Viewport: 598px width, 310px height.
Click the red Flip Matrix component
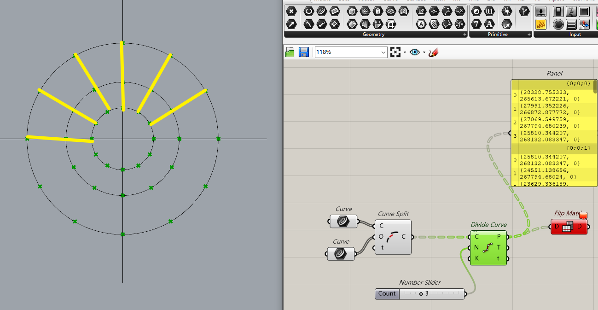pyautogui.click(x=569, y=227)
